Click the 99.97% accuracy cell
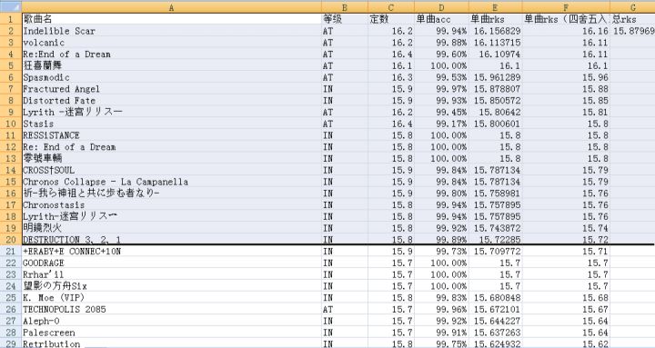This screenshot has width=655, height=348. (441, 88)
